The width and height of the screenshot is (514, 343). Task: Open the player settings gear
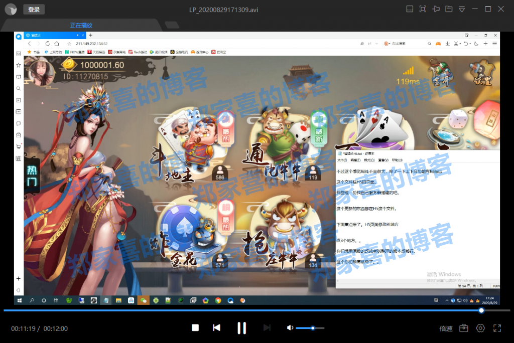480,328
